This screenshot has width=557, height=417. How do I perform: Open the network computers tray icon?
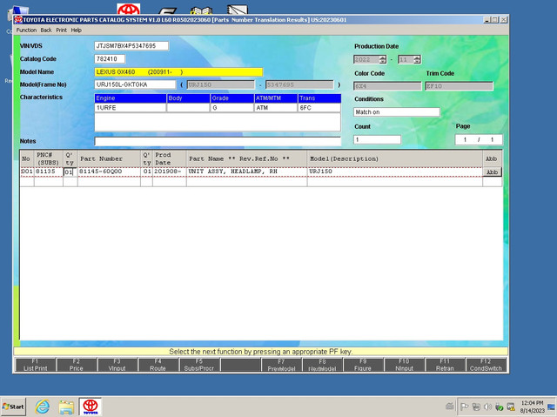click(x=476, y=407)
